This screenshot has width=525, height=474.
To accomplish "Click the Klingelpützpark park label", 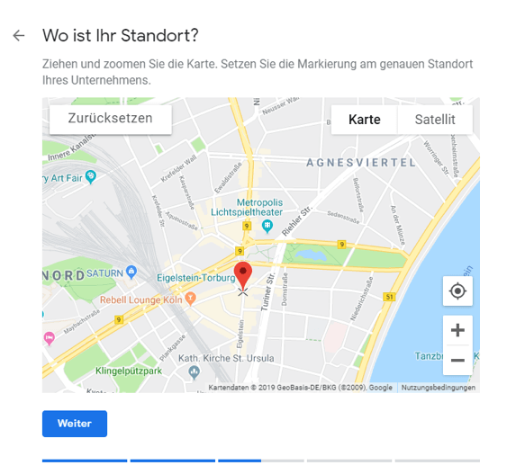I will 129,371.
